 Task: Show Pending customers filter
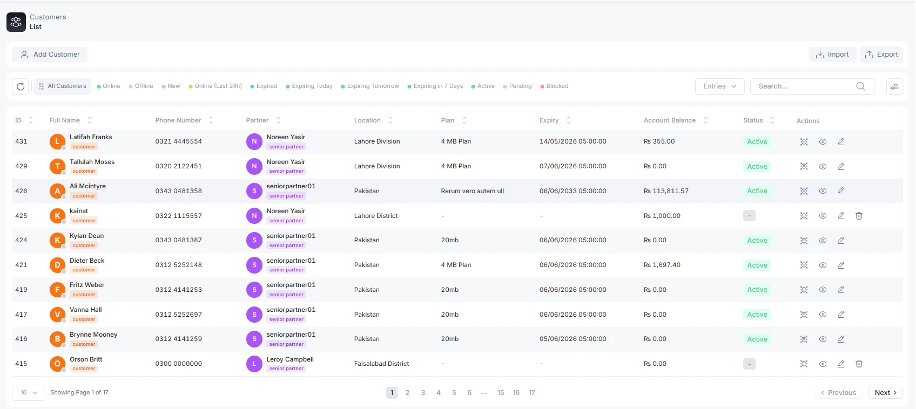click(x=517, y=86)
